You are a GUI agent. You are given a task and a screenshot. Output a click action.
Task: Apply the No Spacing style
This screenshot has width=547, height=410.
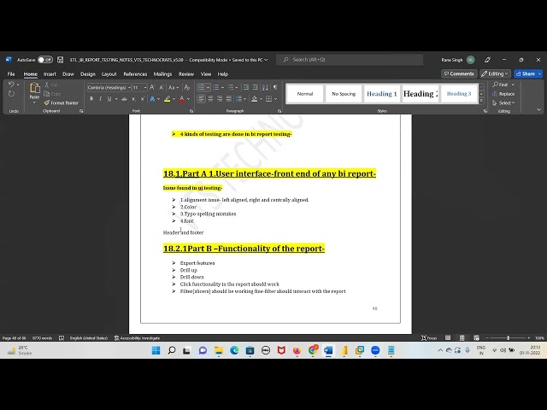pyautogui.click(x=344, y=94)
